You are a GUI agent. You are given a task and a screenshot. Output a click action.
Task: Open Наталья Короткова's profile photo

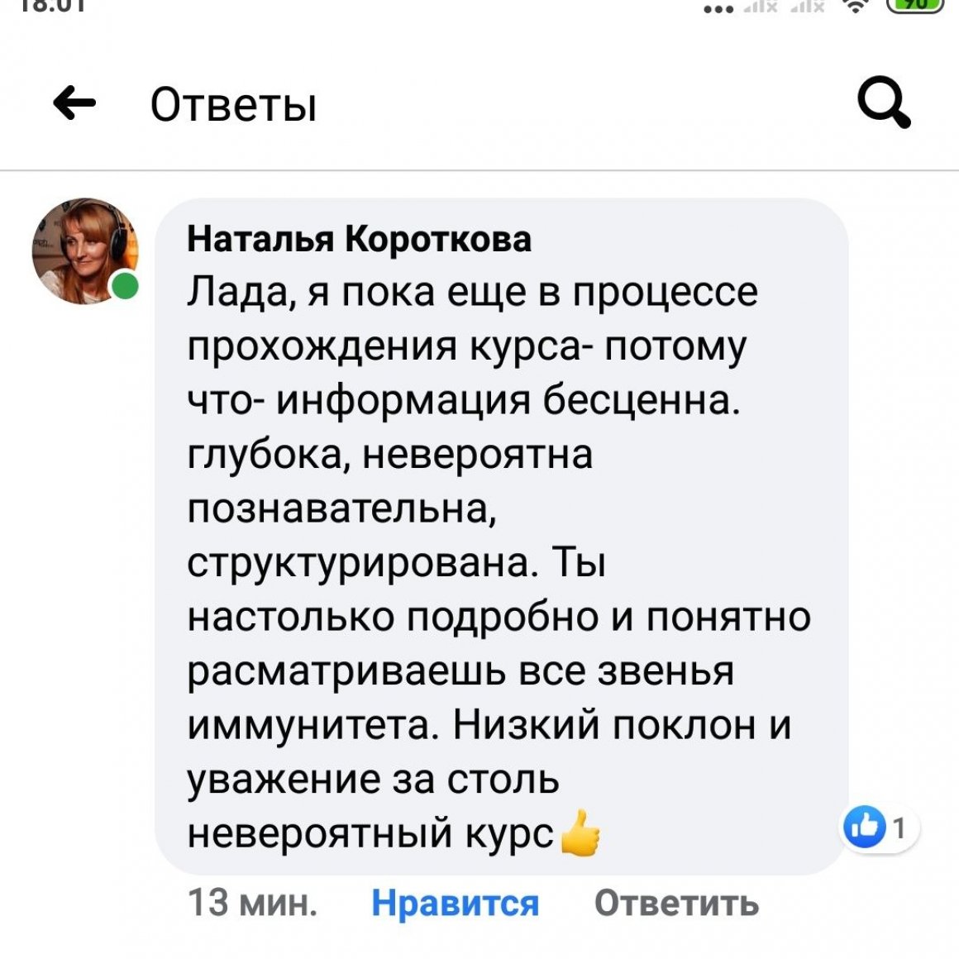[x=84, y=250]
